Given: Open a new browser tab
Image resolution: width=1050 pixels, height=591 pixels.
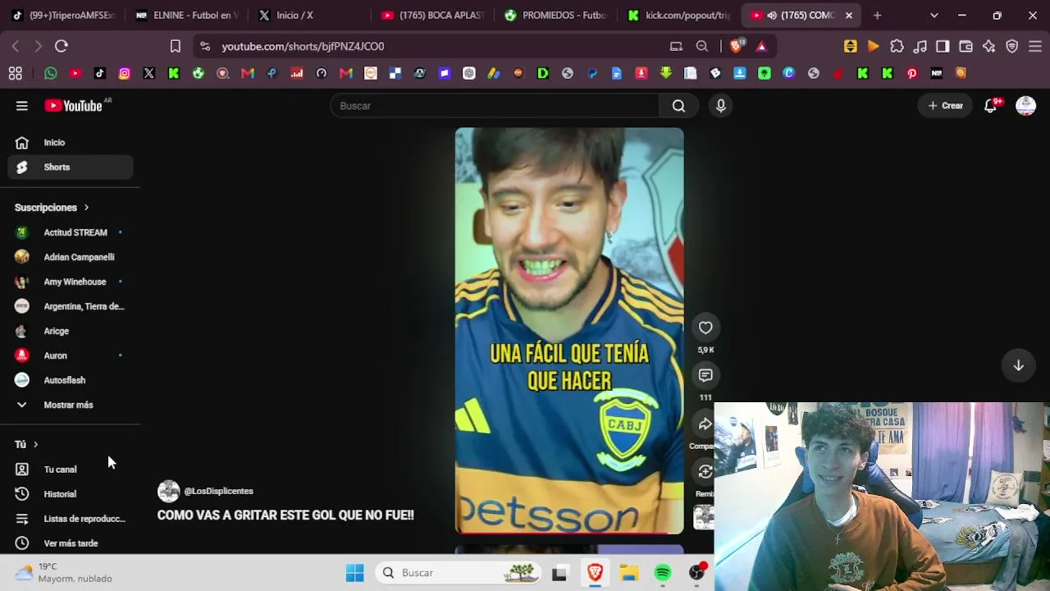Looking at the screenshot, I should 877,15.
